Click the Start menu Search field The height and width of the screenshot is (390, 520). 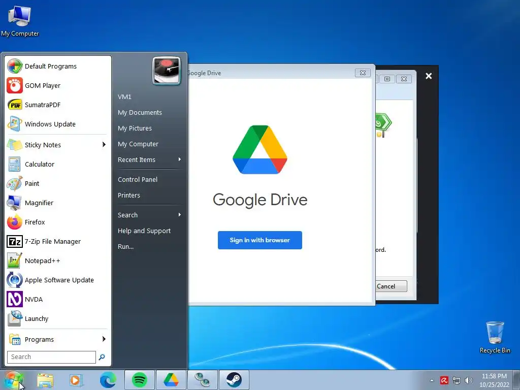(51, 357)
